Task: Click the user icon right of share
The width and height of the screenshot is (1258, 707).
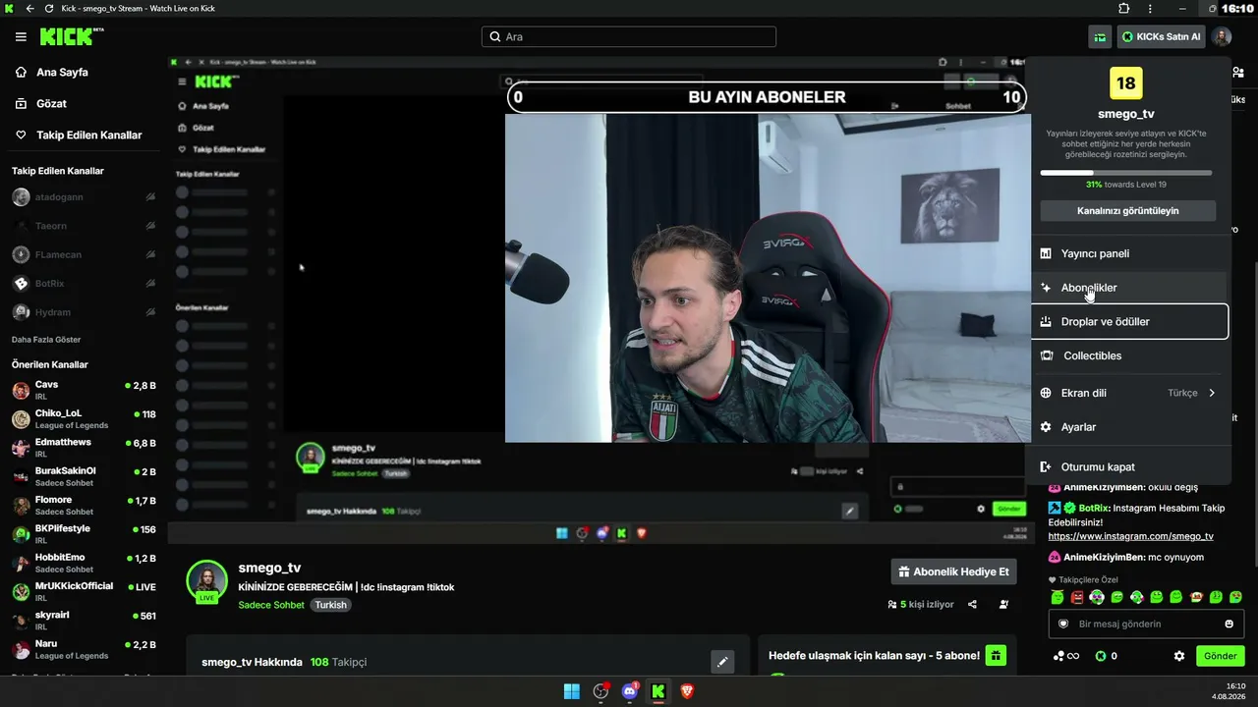Action: click(x=1003, y=605)
